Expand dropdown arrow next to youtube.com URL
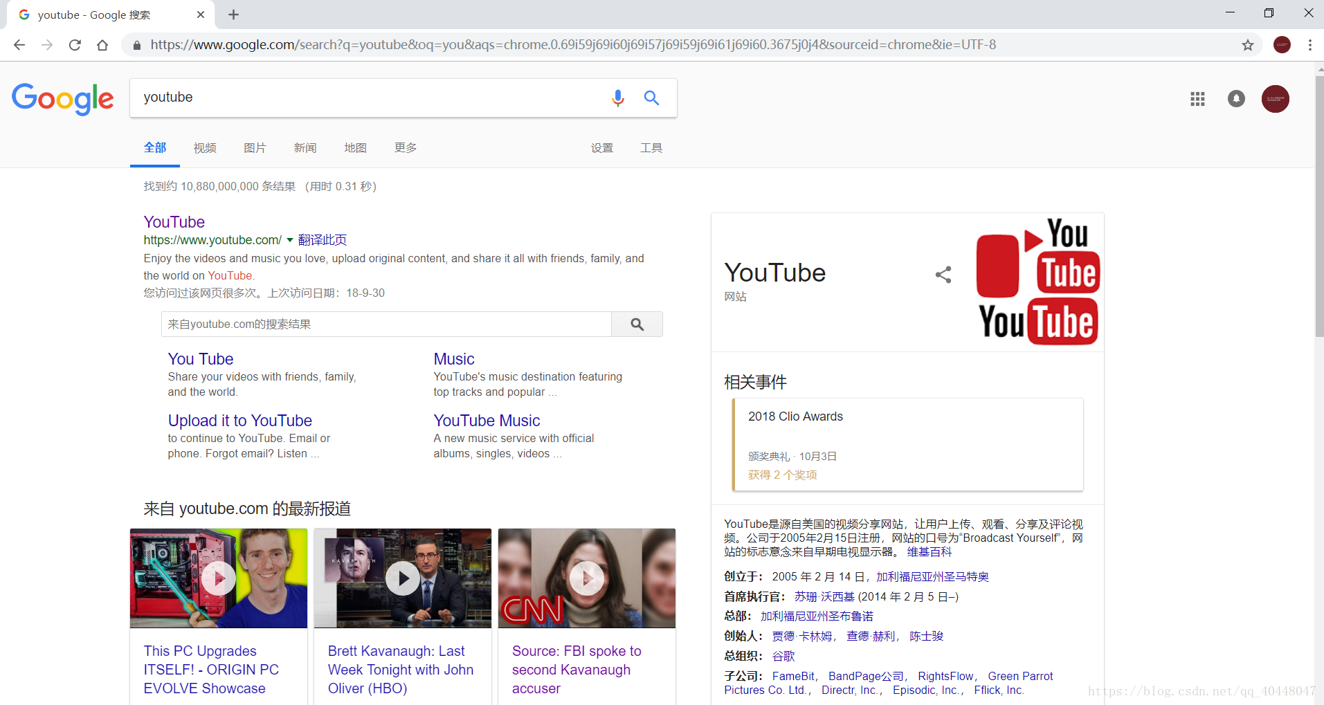The height and width of the screenshot is (705, 1324). click(289, 240)
